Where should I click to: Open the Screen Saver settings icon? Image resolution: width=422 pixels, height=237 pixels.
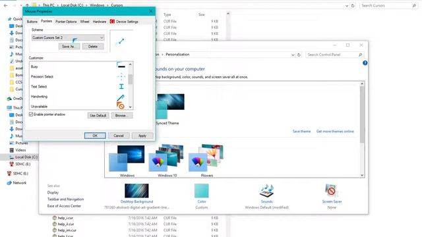pos(332,191)
